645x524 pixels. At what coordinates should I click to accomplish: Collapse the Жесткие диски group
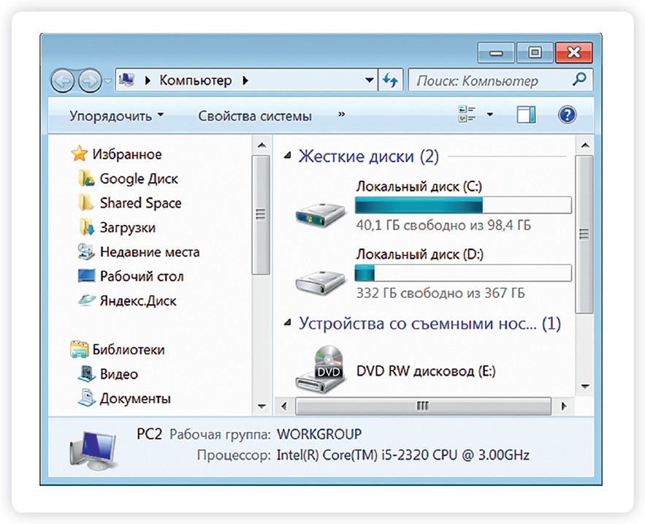point(288,156)
